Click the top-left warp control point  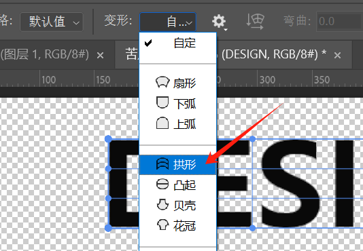pos(108,139)
